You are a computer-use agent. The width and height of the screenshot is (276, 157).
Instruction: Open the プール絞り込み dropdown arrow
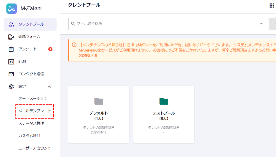(x=261, y=24)
